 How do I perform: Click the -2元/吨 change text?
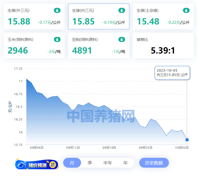coord(54,52)
